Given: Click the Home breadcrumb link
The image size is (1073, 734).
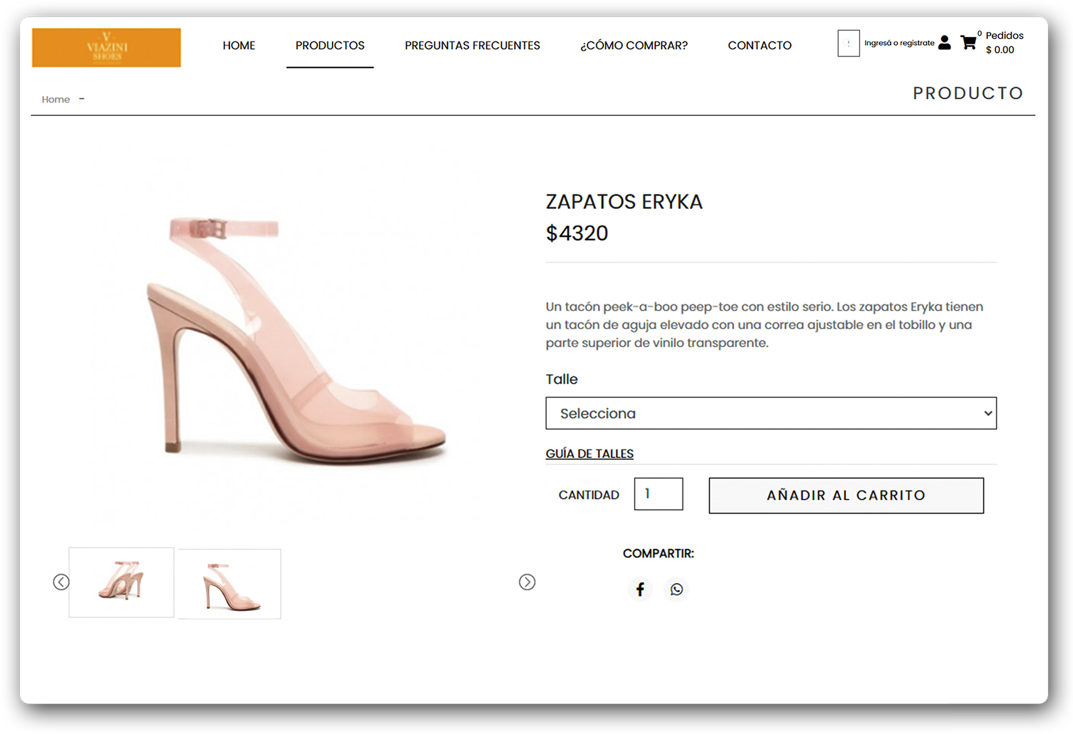Looking at the screenshot, I should coord(56,99).
